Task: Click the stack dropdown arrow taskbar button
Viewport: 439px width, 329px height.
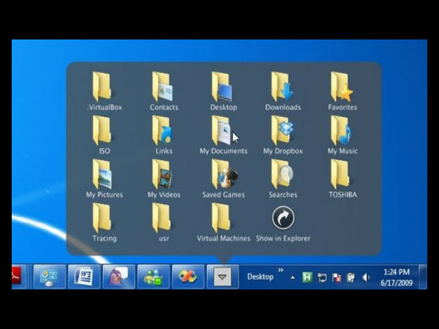Action: tap(222, 276)
